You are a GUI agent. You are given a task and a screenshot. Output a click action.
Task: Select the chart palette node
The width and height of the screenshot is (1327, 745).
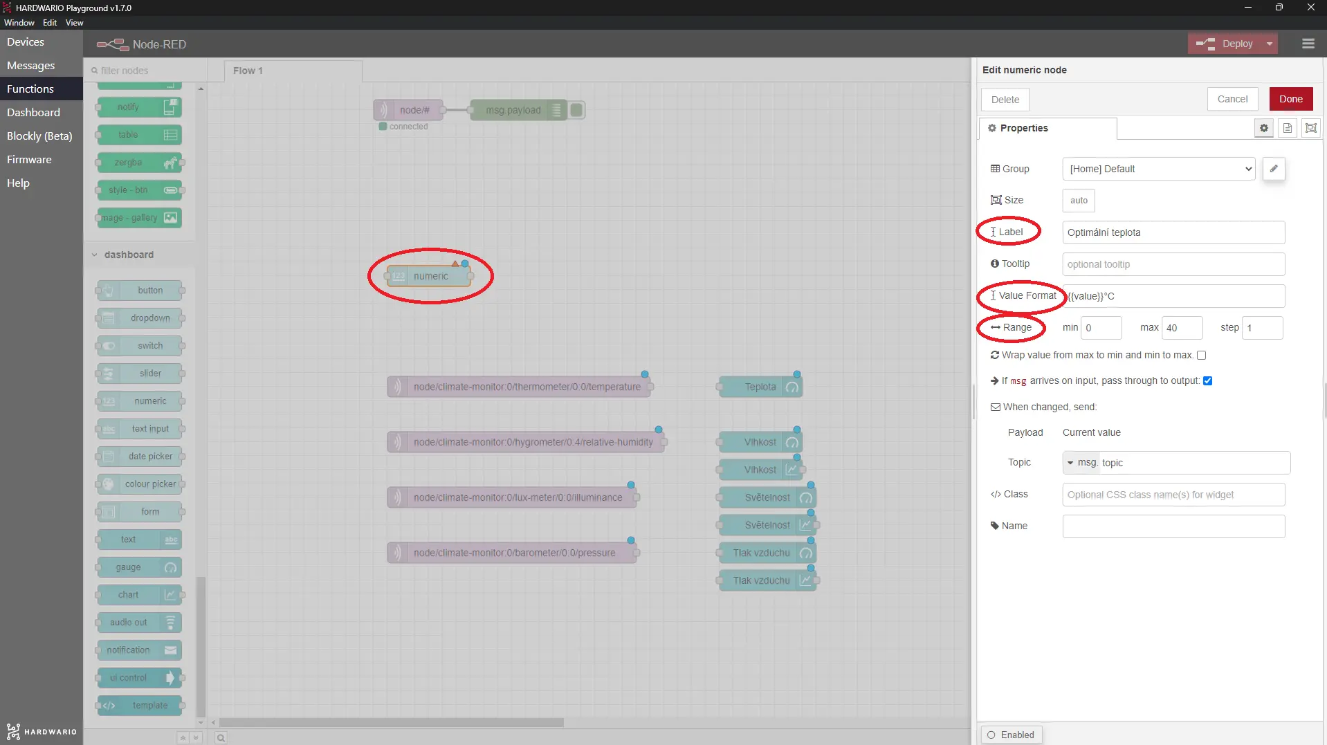tap(140, 595)
